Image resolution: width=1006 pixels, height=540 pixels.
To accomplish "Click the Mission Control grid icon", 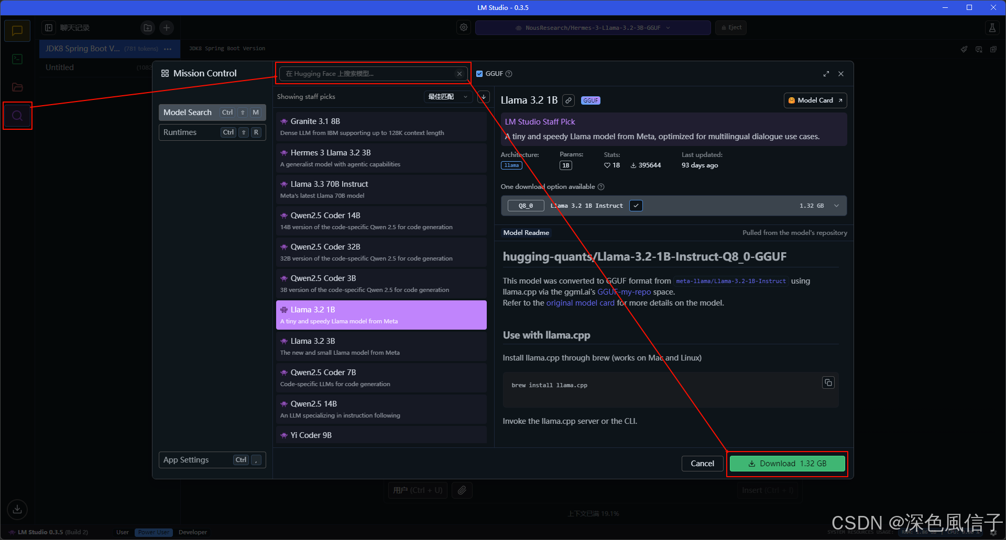I will (x=165, y=74).
